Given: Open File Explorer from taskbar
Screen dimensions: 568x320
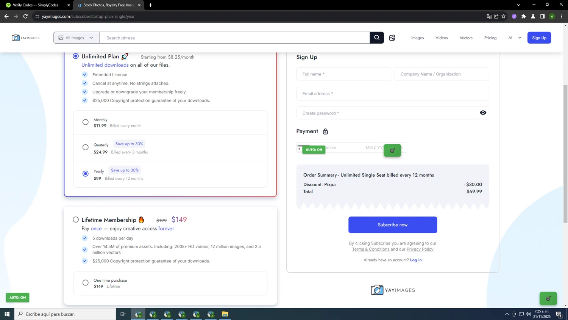Looking at the screenshot, I should click(225, 314).
